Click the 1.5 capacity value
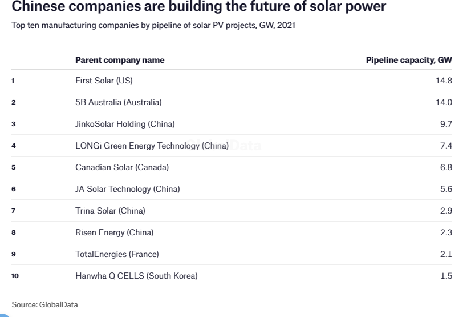This screenshot has height=317, width=475. (x=446, y=276)
